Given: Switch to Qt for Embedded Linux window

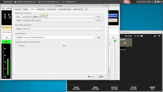Looking at the screenshot, I should [50, 2].
